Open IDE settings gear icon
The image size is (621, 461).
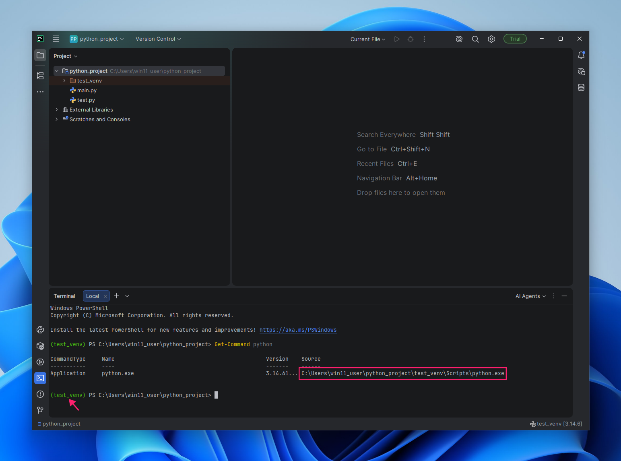pyautogui.click(x=491, y=39)
